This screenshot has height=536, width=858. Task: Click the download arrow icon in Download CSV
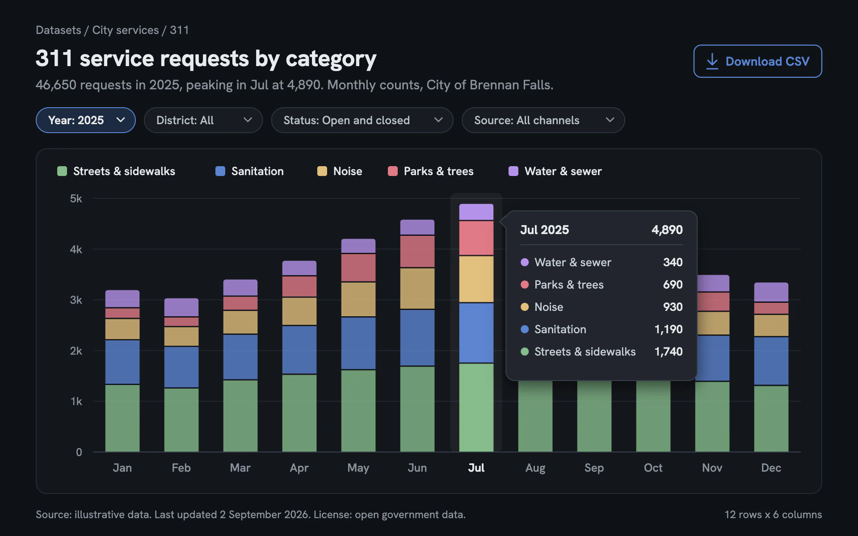[x=712, y=61]
